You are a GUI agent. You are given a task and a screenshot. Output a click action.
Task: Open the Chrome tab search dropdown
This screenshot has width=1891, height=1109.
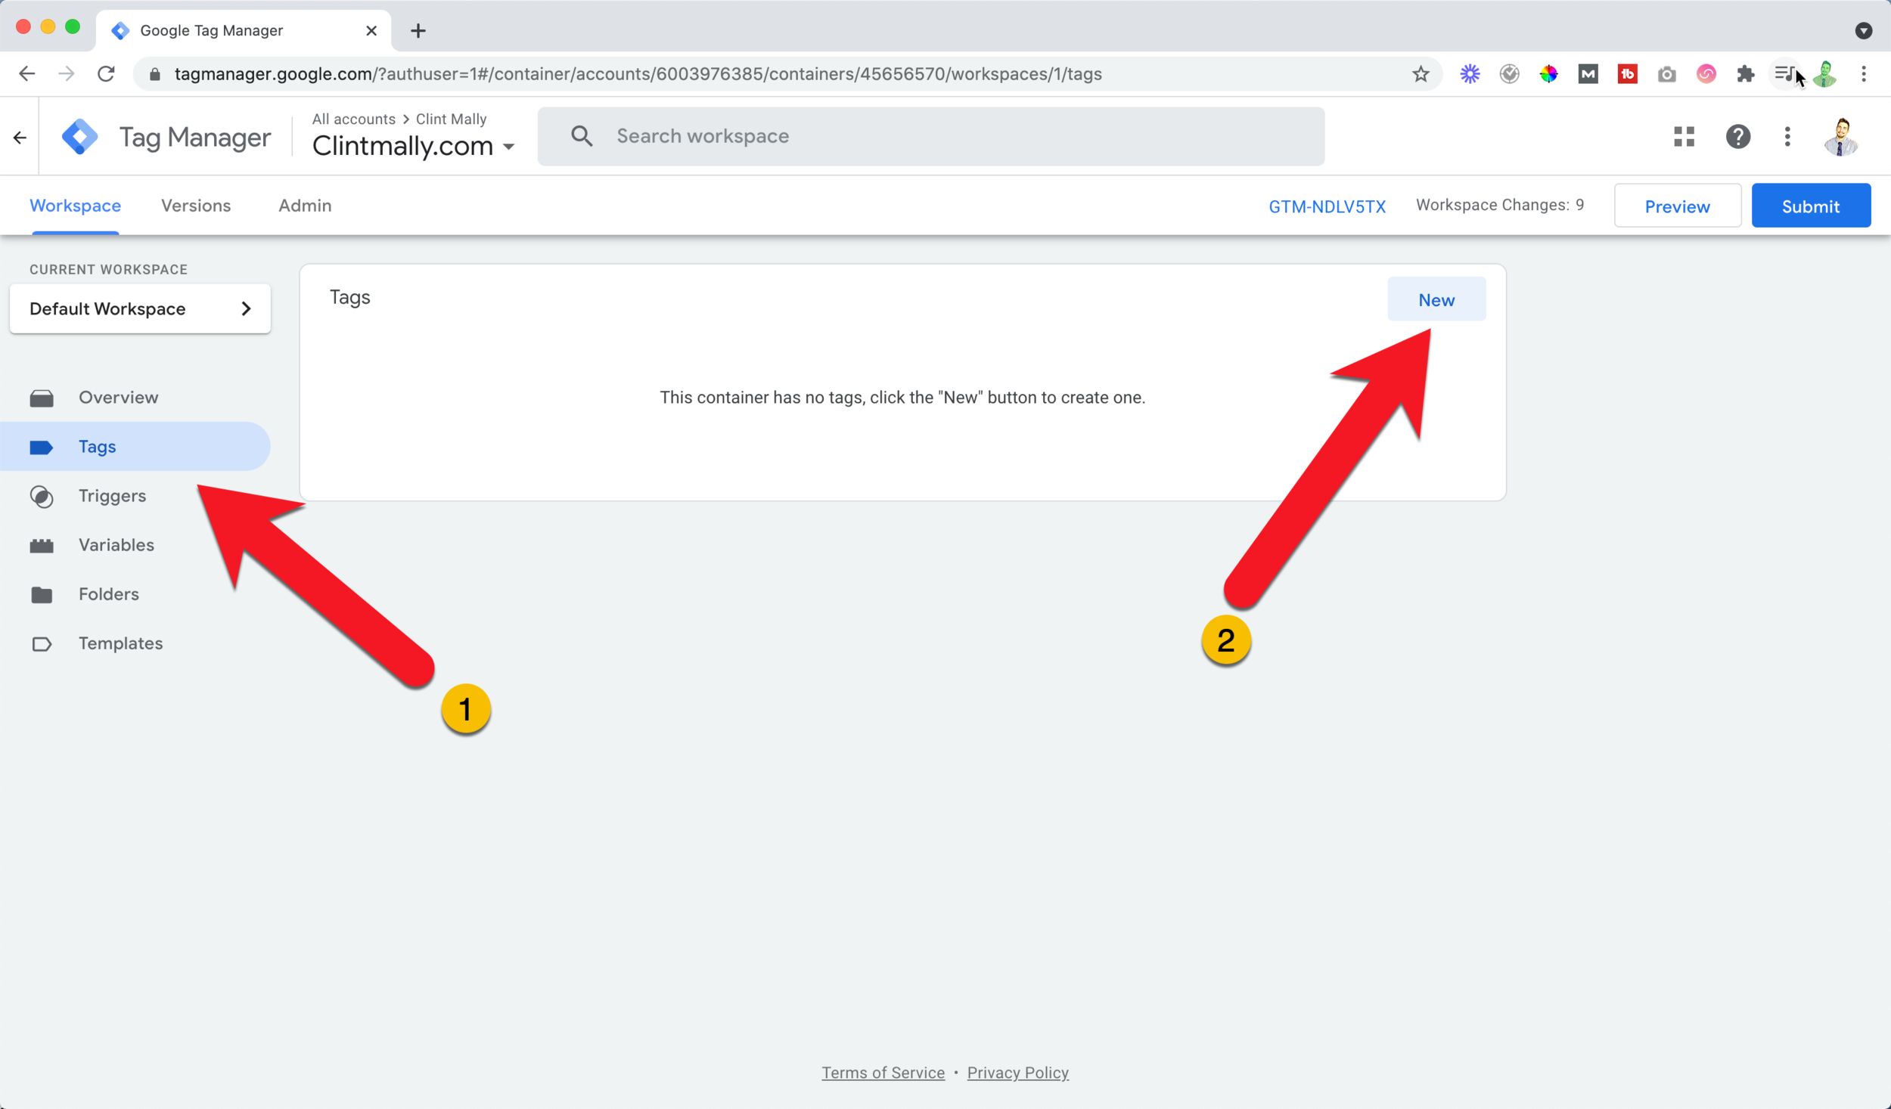(1863, 31)
